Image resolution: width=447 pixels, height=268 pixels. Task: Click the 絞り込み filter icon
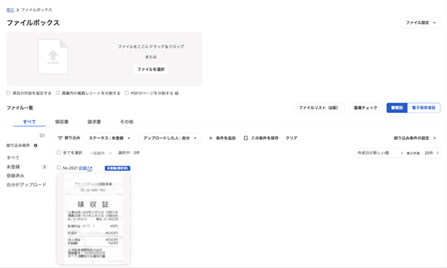tap(60, 138)
